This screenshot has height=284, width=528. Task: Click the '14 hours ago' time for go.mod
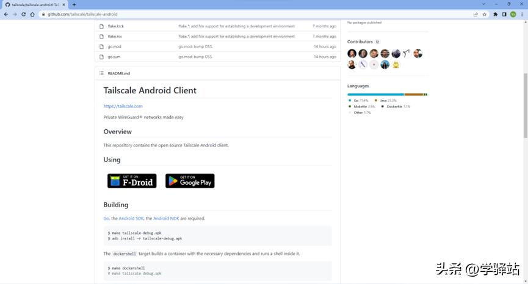(x=325, y=47)
